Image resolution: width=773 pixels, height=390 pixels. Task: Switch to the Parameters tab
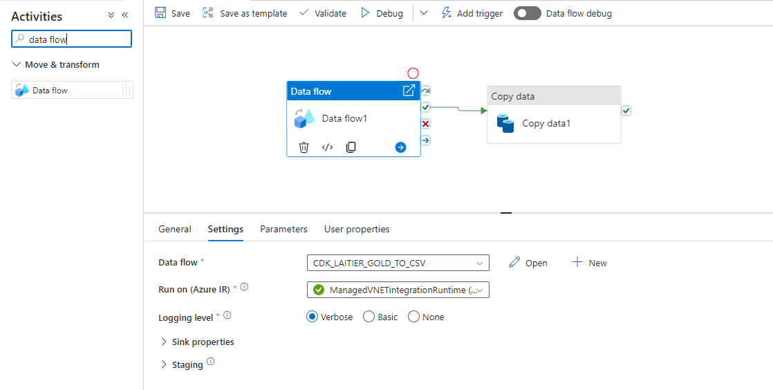[283, 229]
